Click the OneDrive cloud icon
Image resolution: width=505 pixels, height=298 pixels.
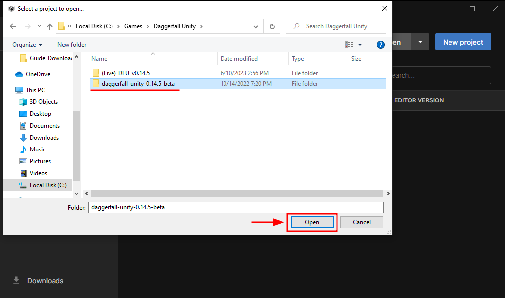(x=19, y=74)
